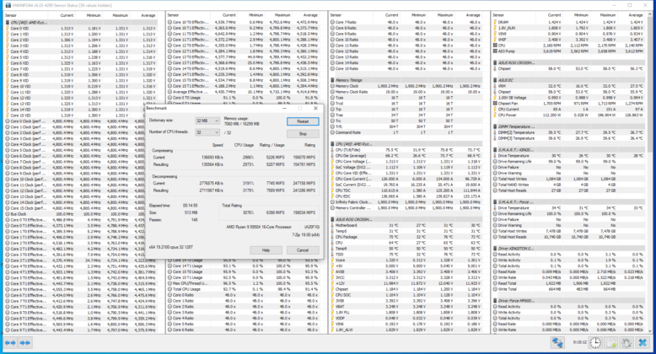The height and width of the screenshot is (354, 656).
Task: Select the Bus Clock row
Action: [x=81, y=214]
